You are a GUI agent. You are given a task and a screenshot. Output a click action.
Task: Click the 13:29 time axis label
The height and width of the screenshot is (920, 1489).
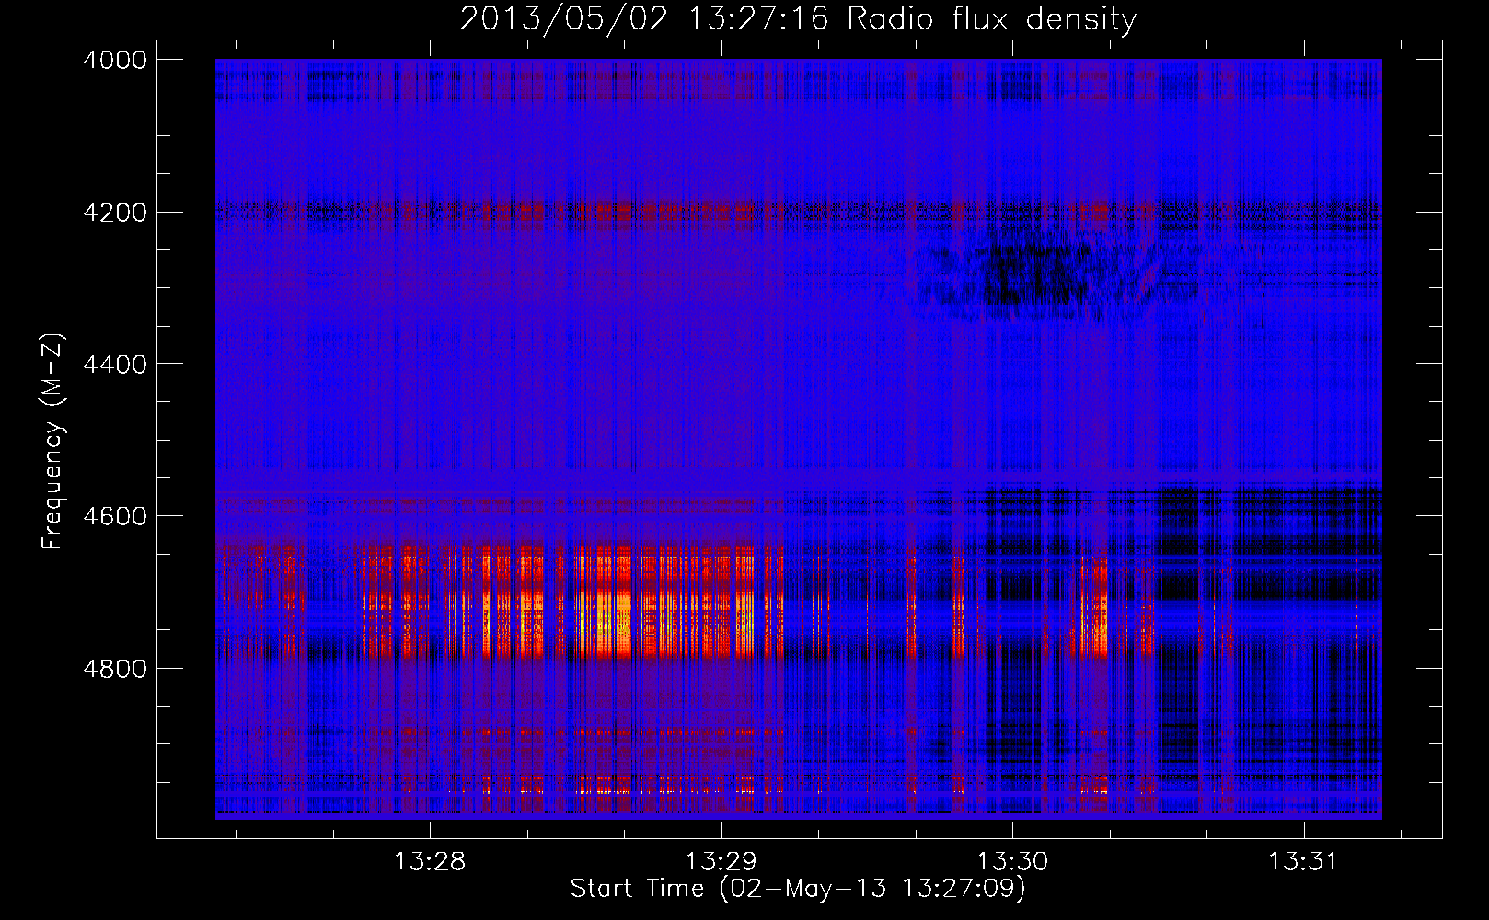721,861
